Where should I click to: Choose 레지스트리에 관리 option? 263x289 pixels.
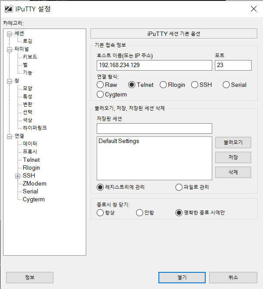pyautogui.click(x=100, y=187)
